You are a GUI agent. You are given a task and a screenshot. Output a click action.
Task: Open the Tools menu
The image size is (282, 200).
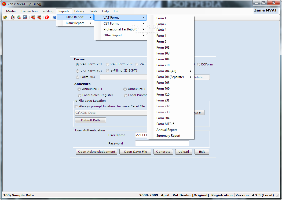click(93, 11)
